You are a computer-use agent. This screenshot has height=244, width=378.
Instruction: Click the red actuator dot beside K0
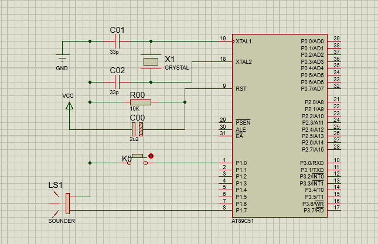click(x=151, y=156)
